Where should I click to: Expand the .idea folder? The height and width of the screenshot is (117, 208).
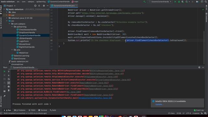tap(7, 12)
